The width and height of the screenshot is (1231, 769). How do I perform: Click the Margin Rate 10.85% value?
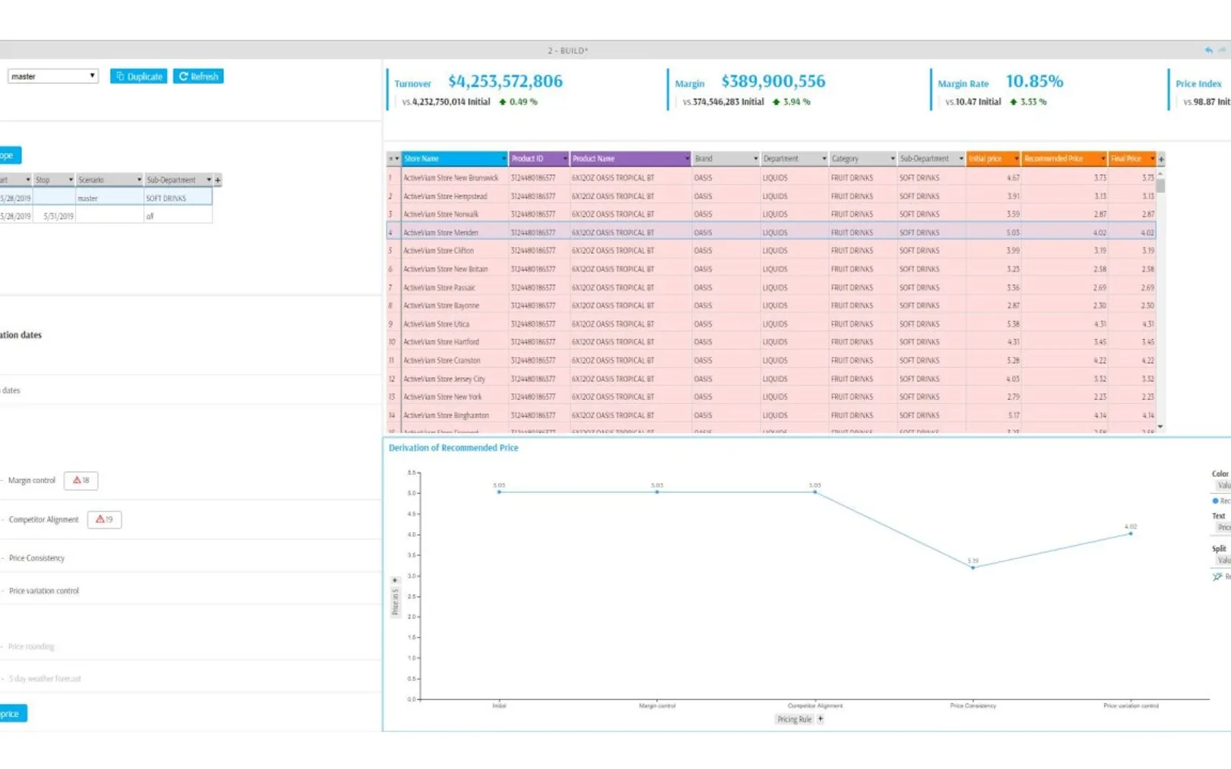(1034, 82)
